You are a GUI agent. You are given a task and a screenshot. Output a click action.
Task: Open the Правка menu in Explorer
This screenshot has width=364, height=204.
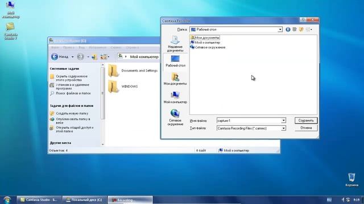[x=68, y=48]
